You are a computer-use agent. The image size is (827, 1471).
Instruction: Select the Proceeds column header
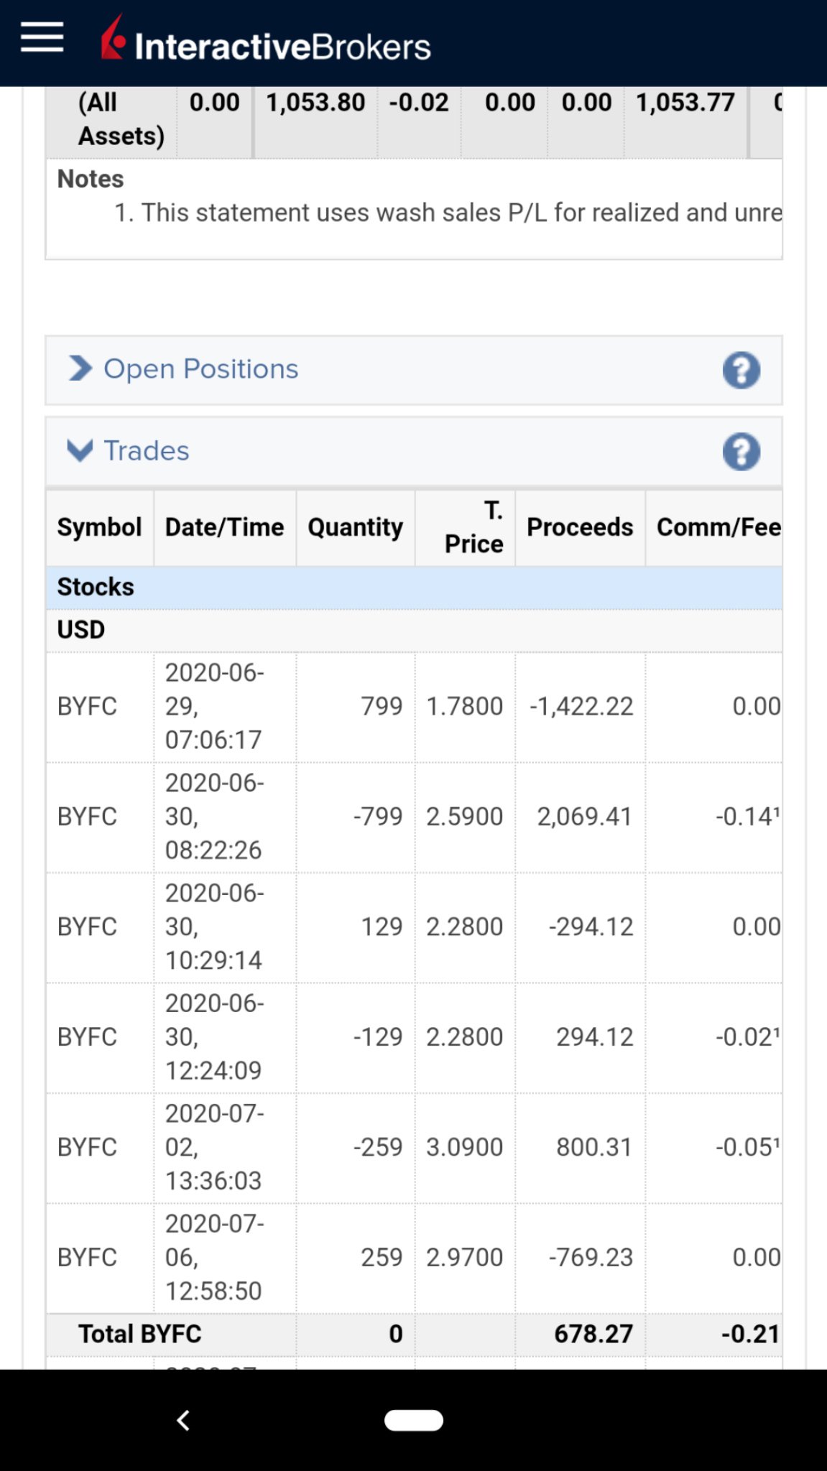click(579, 528)
